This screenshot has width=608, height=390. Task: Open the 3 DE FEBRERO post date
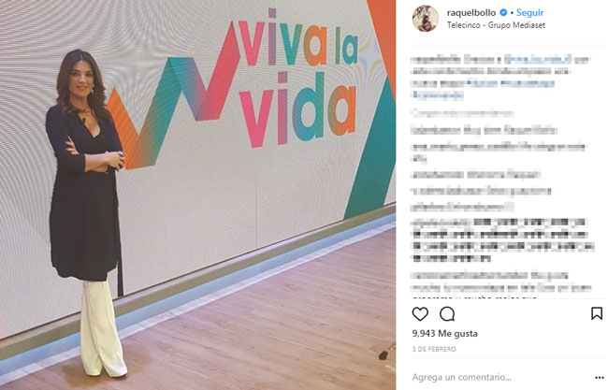click(x=434, y=349)
